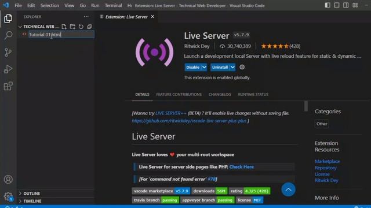Open the Explorer view in activity bar
This screenshot has height=208, width=371.
click(x=8, y=18)
